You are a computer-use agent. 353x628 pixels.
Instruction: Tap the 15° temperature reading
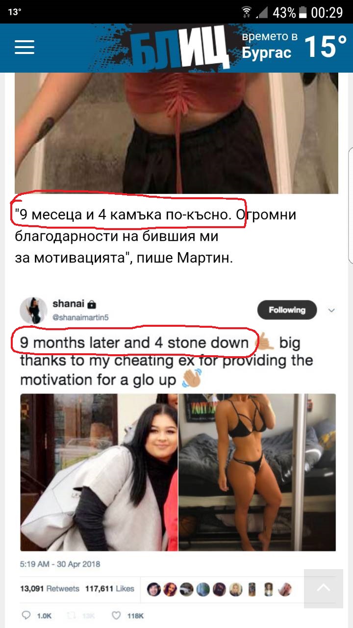pos(325,46)
